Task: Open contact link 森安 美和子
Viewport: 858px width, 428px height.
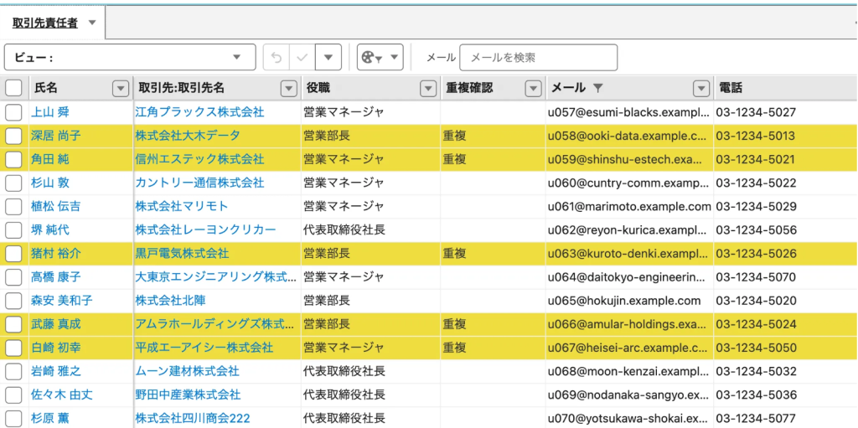Action: tap(62, 301)
